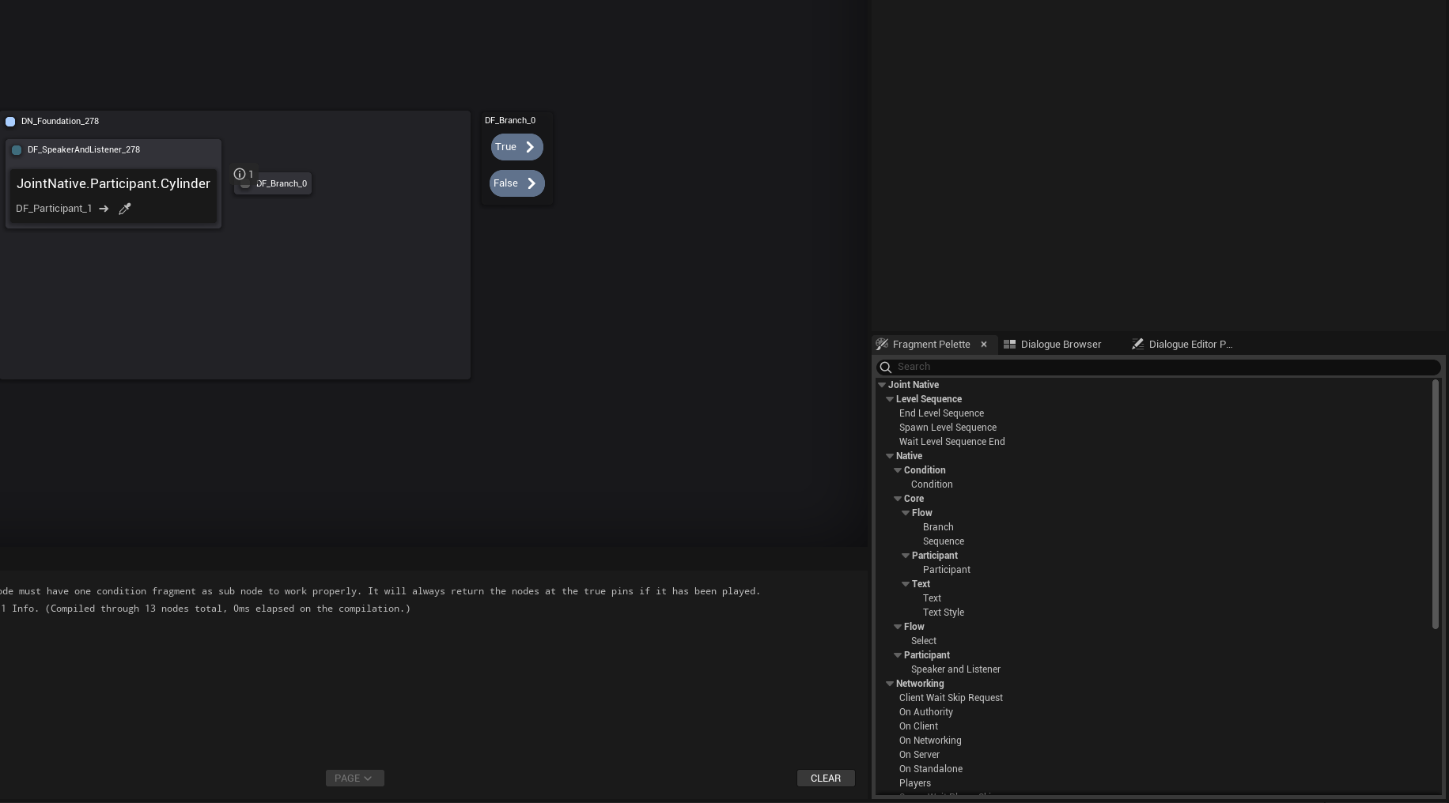The image size is (1449, 803).
Task: Click the Dialogue Editor pencil icon
Action: (1137, 344)
